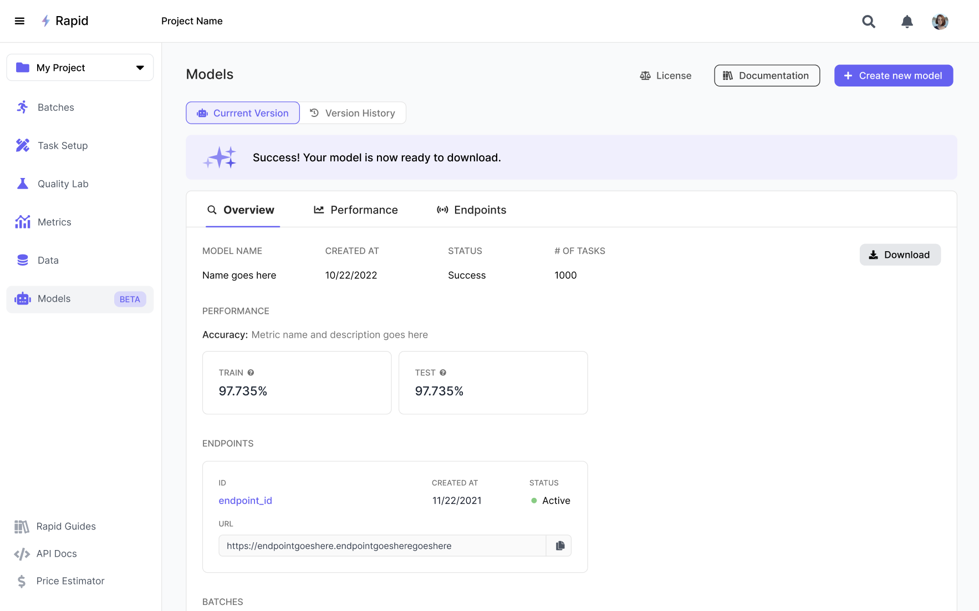This screenshot has height=611, width=979.
Task: Click Create new model button
Action: 893,76
